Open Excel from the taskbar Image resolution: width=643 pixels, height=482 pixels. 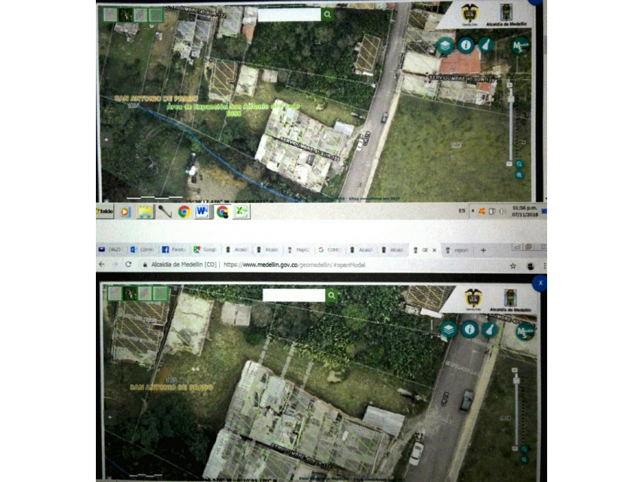pos(242,211)
